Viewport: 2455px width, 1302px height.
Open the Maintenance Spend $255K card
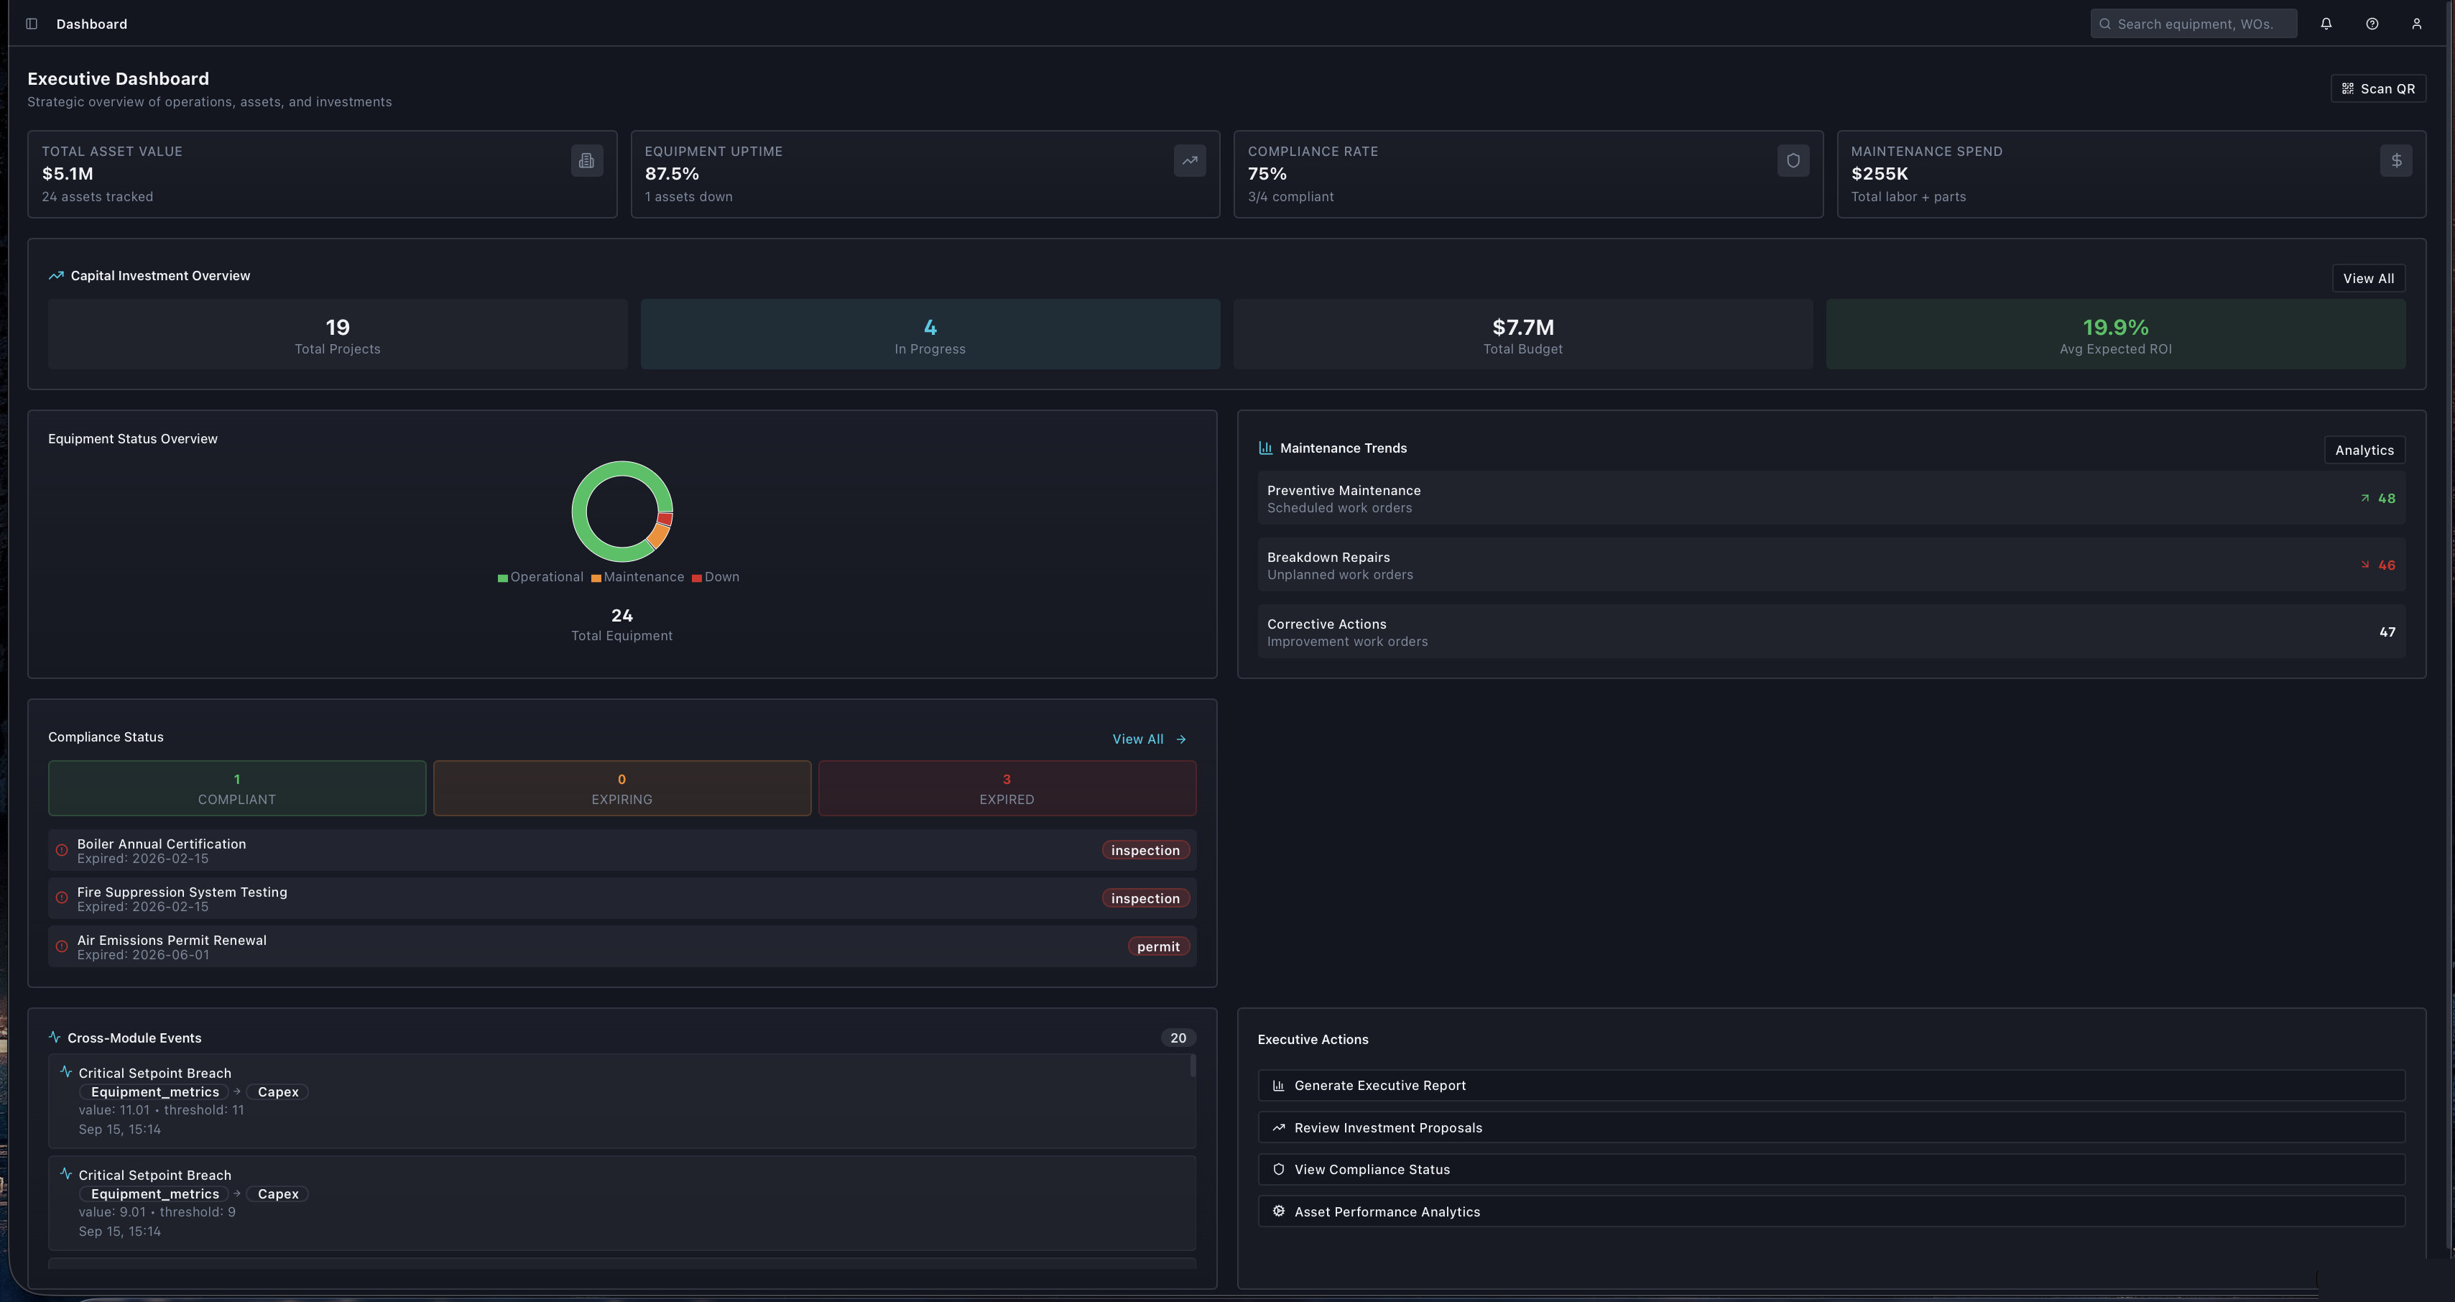pos(2131,175)
